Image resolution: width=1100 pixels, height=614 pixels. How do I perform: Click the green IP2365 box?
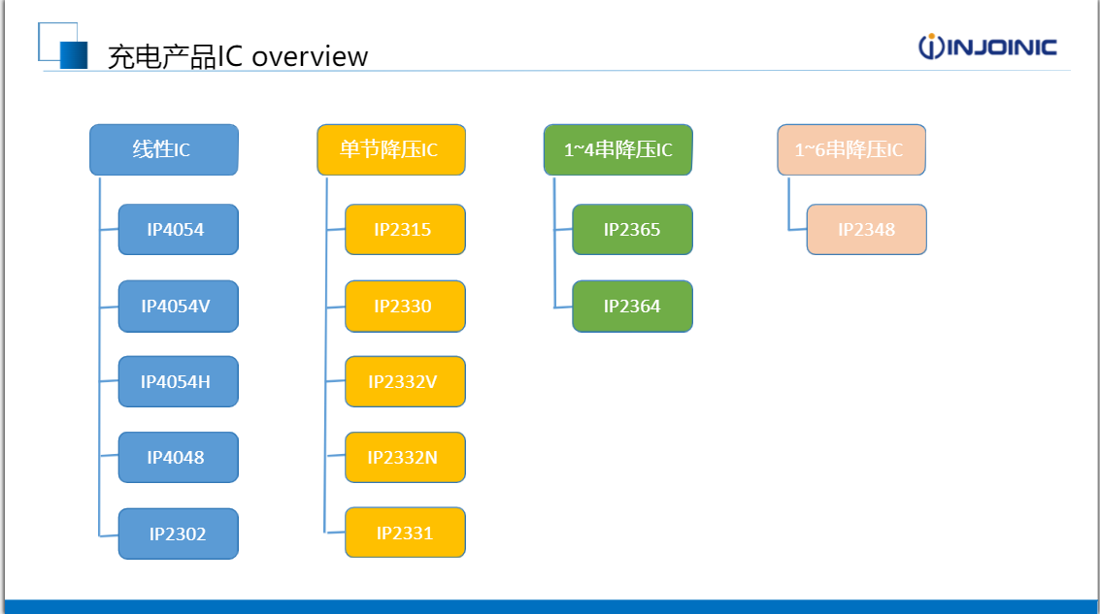(x=633, y=229)
